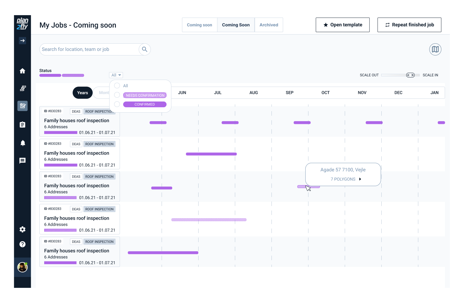Click DEAS tag on second job card
This screenshot has width=464, height=303.
coord(76,144)
